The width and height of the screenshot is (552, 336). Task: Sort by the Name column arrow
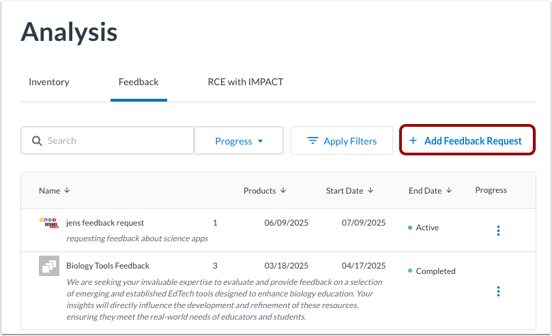[67, 190]
